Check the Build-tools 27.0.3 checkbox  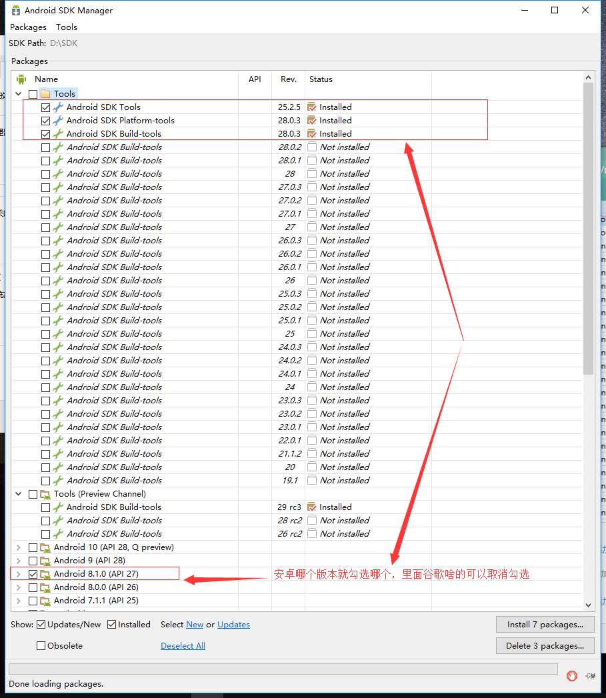point(45,188)
